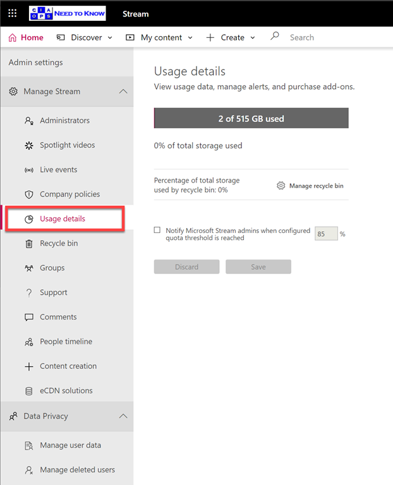Collapse the Manage Stream section
Image resolution: width=393 pixels, height=485 pixels.
point(123,92)
